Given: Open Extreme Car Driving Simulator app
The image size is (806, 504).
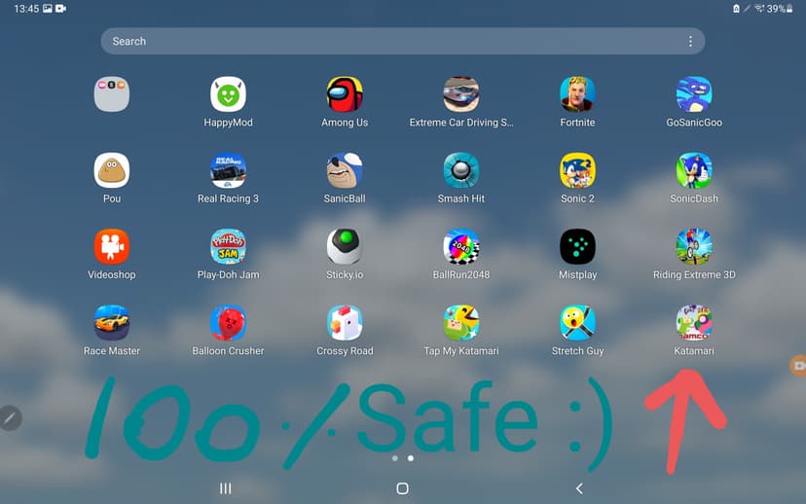Looking at the screenshot, I should tap(461, 94).
